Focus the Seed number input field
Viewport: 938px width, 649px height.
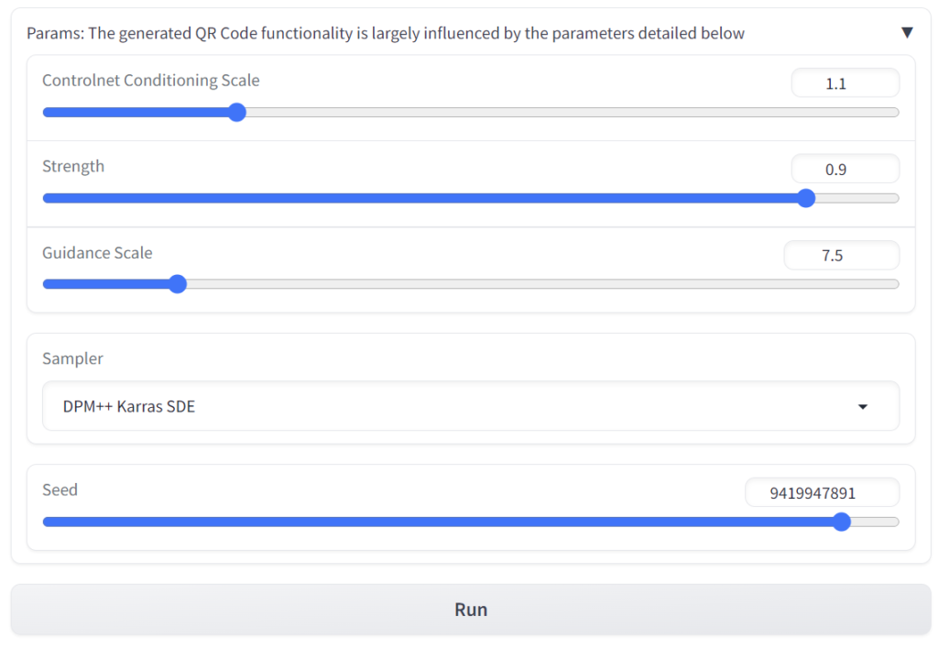coord(821,493)
